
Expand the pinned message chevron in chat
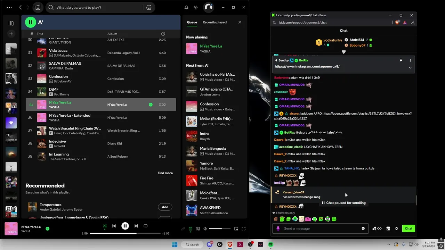(x=410, y=68)
